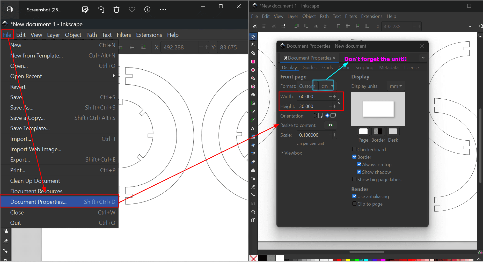The height and width of the screenshot is (262, 483).
Task: Select the Dropper color picker tool
Action: [253, 153]
